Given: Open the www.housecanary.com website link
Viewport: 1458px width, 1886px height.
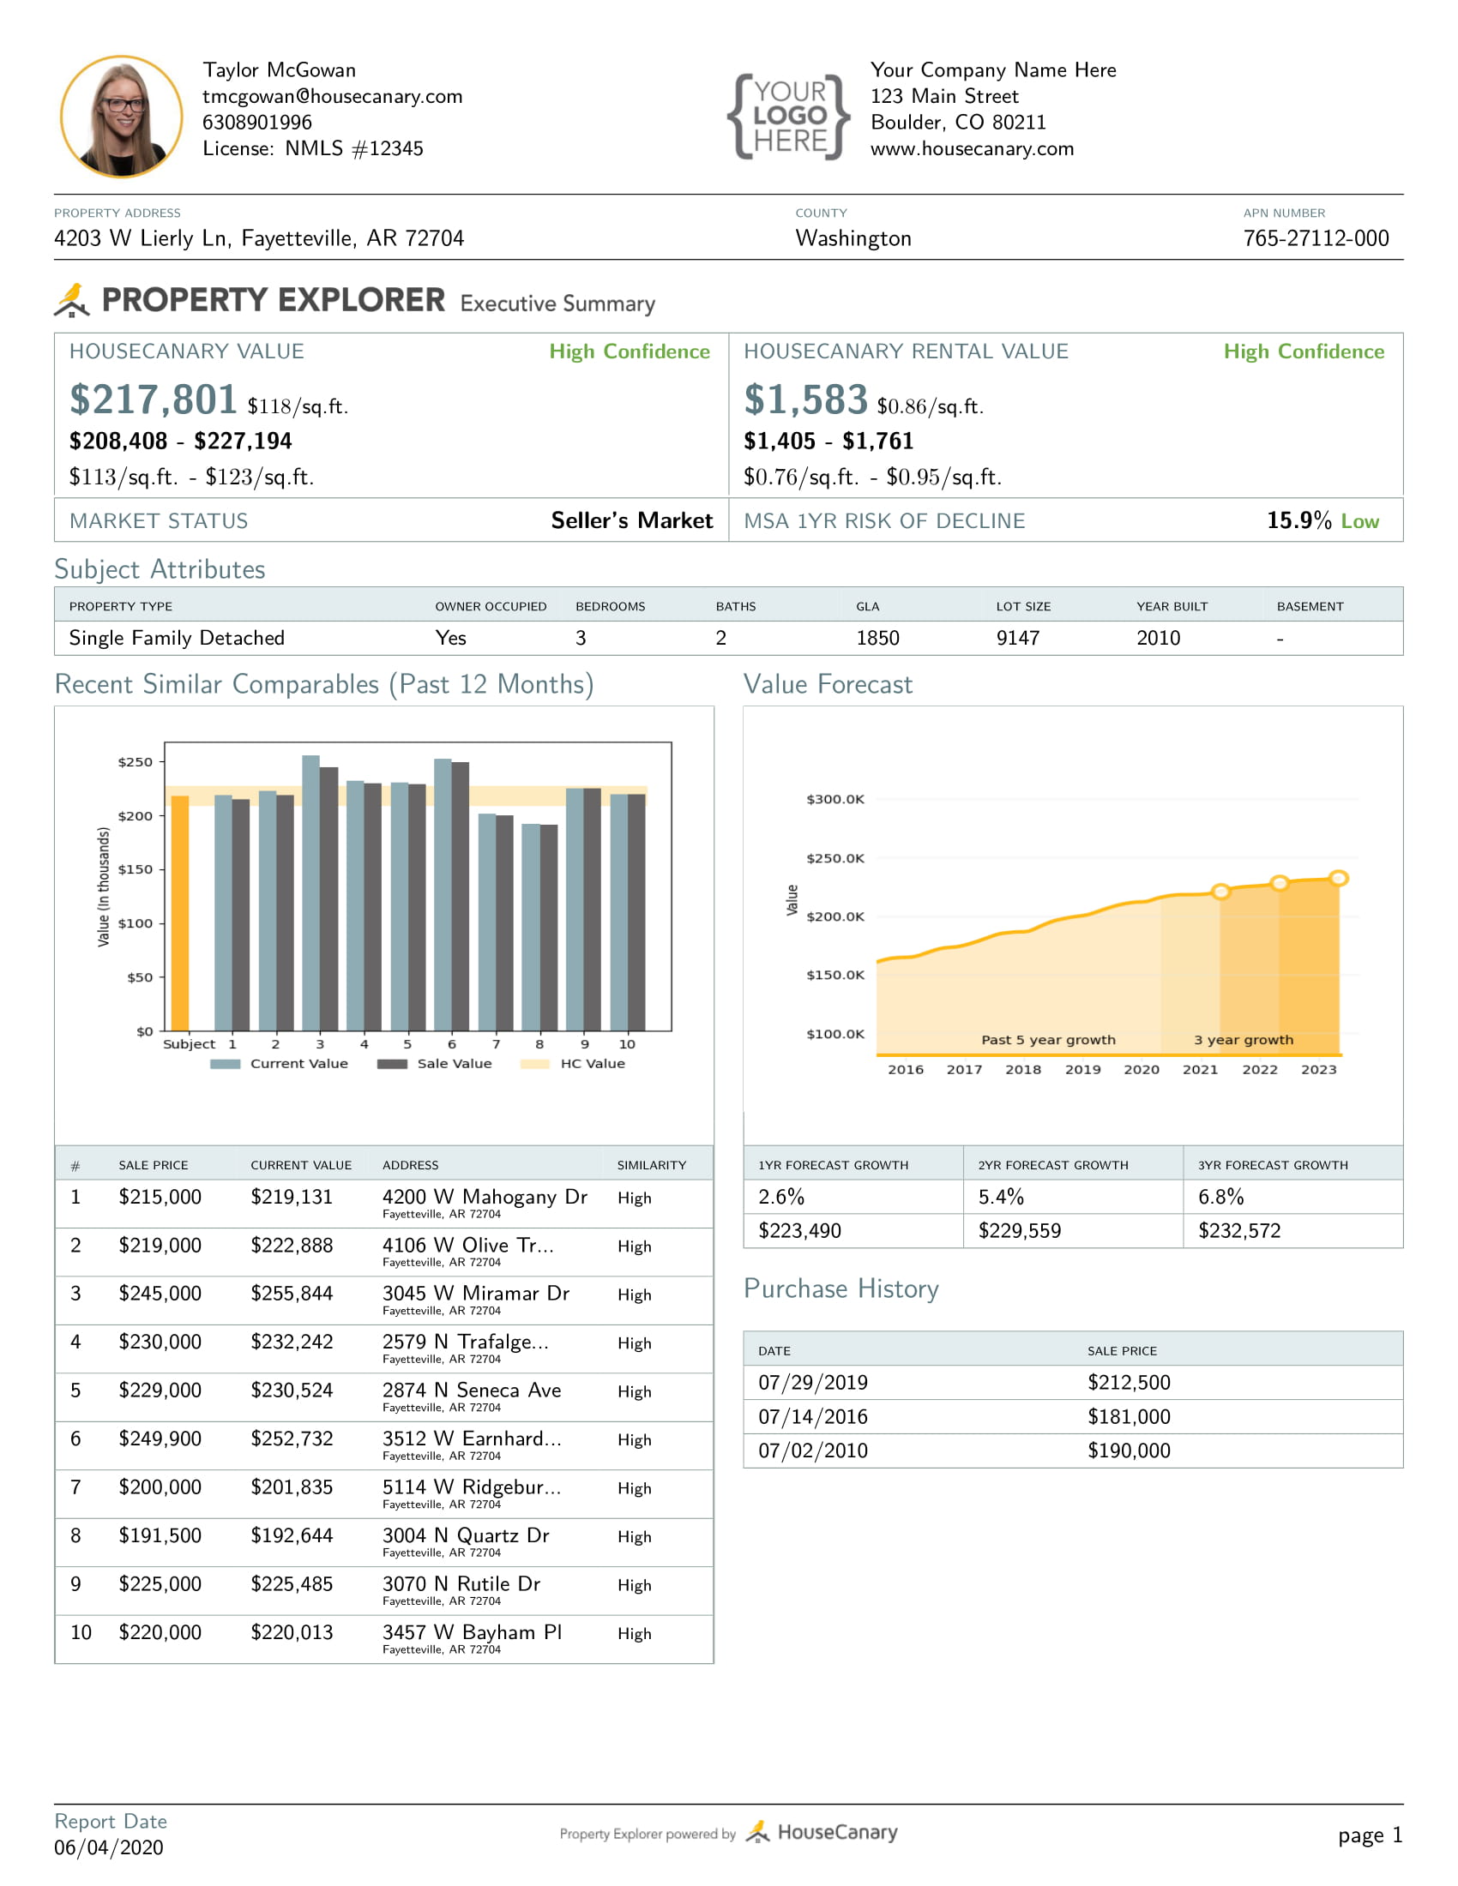Looking at the screenshot, I should click(972, 148).
